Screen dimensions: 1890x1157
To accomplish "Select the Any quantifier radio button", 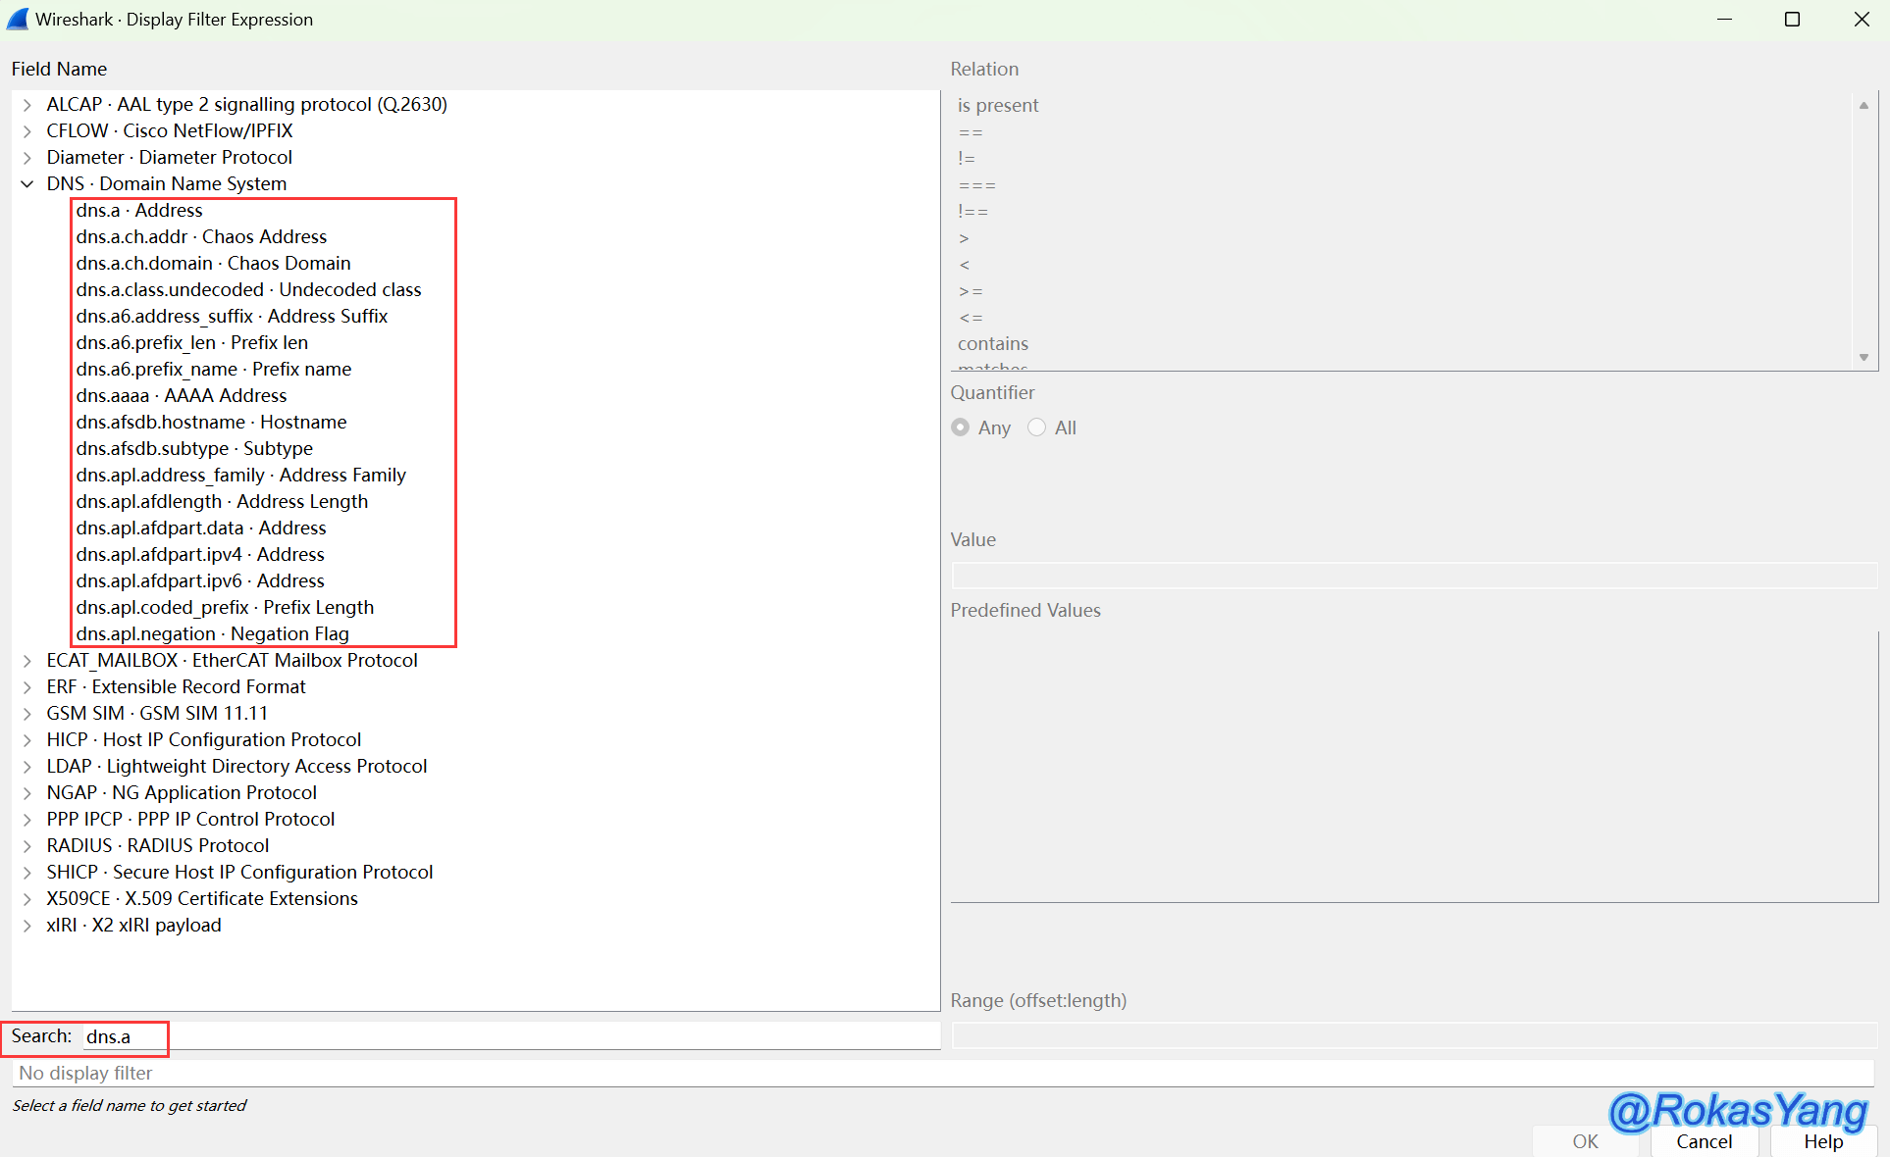I will [x=961, y=428].
